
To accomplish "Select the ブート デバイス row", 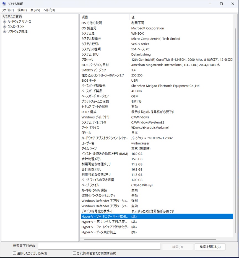I will [x=157, y=128].
